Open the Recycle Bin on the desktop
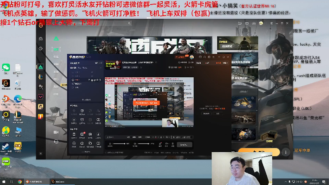 pyautogui.click(x=18, y=85)
